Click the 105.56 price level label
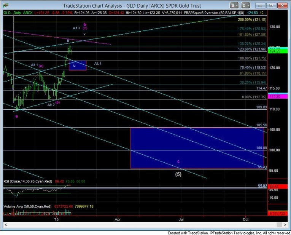The height and width of the screenshot is (235, 291). coord(261,125)
